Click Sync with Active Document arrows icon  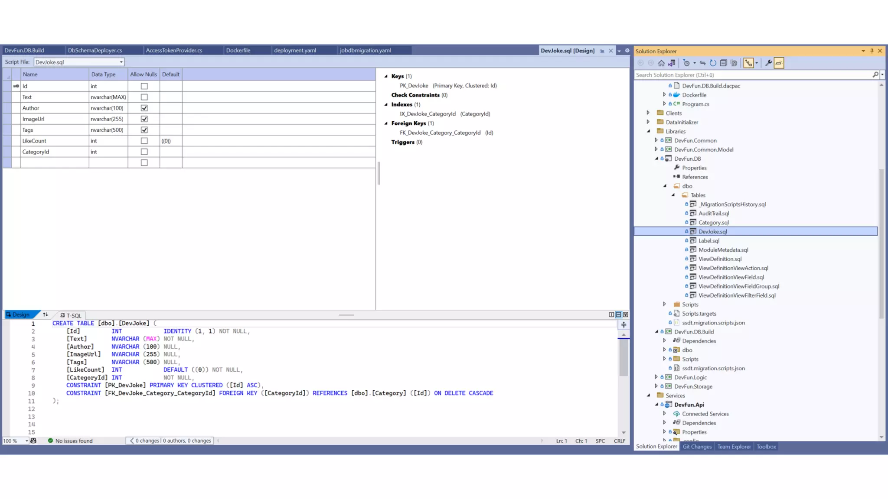click(702, 63)
